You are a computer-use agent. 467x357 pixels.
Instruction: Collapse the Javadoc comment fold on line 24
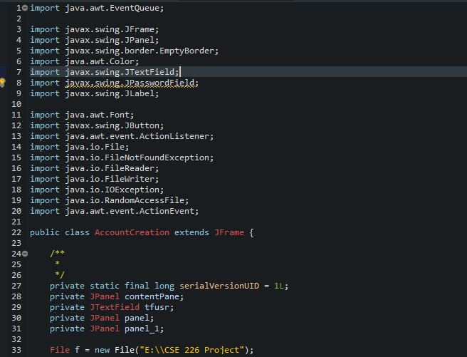coord(25,254)
